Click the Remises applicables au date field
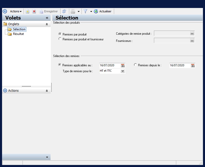Screen dimensions: 205x167 click(x=110, y=65)
